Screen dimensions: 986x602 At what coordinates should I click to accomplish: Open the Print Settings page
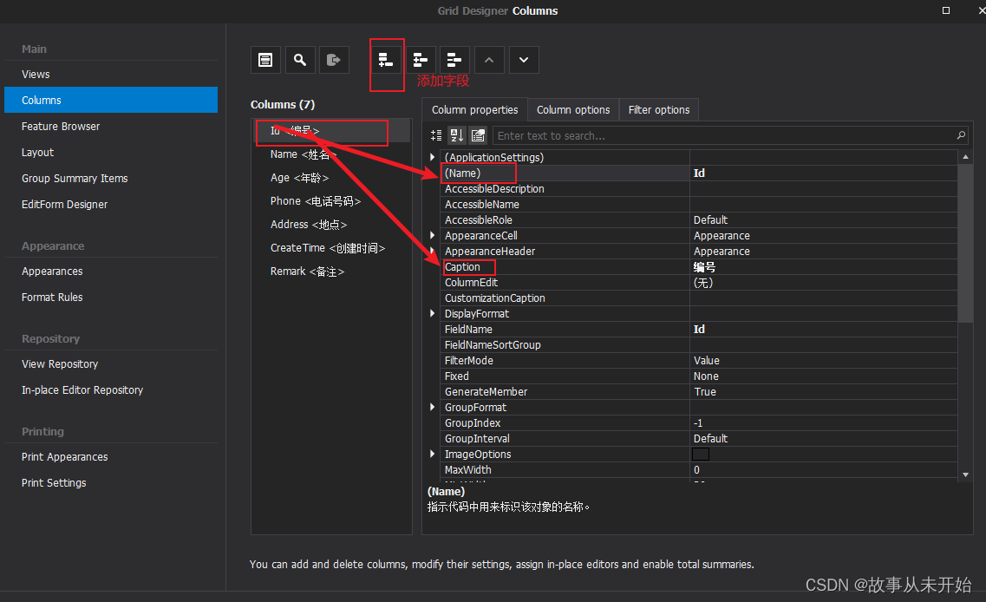pyautogui.click(x=53, y=482)
